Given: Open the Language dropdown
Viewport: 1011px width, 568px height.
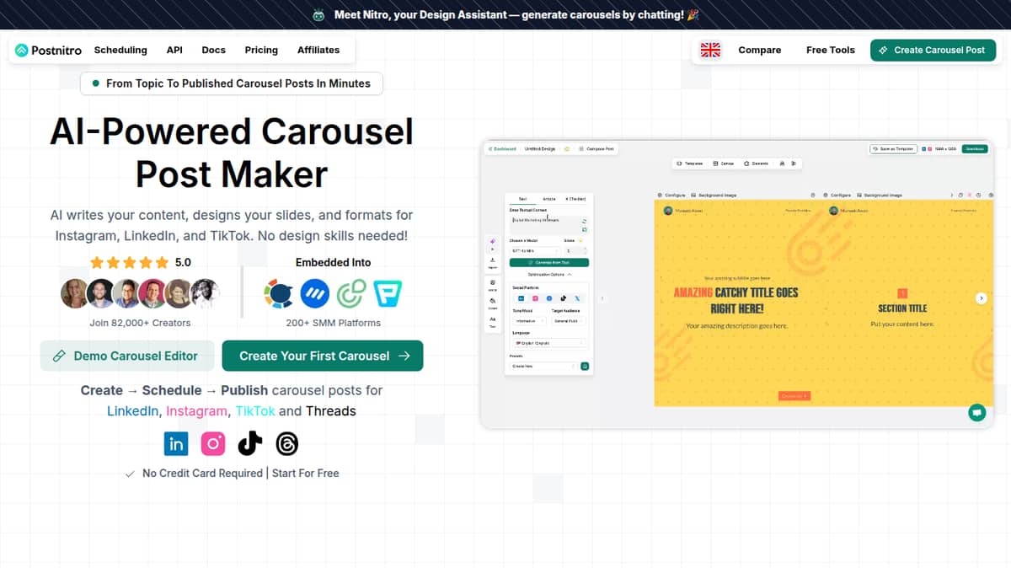Looking at the screenshot, I should coord(549,343).
